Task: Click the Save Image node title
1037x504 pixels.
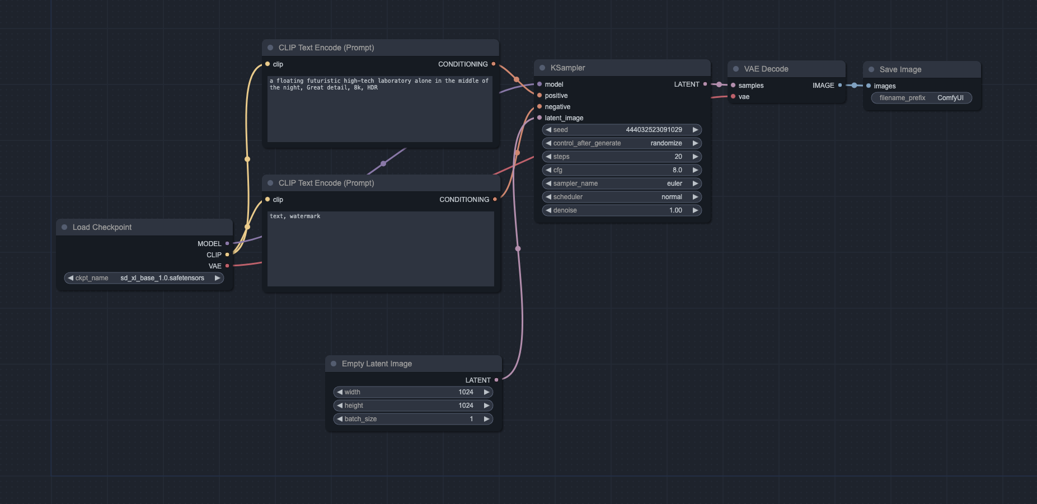Action: click(x=900, y=69)
